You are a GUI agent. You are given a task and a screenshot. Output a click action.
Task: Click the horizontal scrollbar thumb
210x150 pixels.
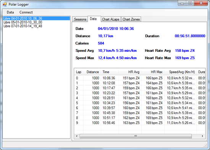(136, 136)
